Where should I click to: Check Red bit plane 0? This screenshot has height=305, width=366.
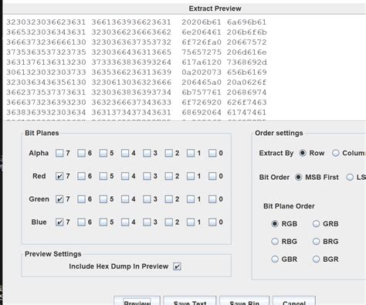pyautogui.click(x=212, y=176)
